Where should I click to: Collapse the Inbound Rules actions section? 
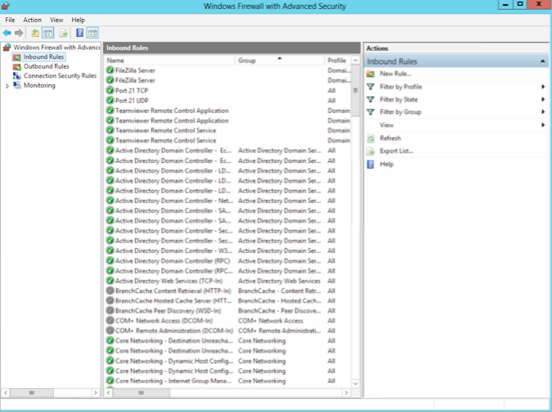tap(542, 61)
